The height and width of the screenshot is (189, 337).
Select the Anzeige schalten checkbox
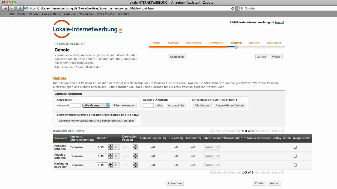pyautogui.click(x=295, y=156)
